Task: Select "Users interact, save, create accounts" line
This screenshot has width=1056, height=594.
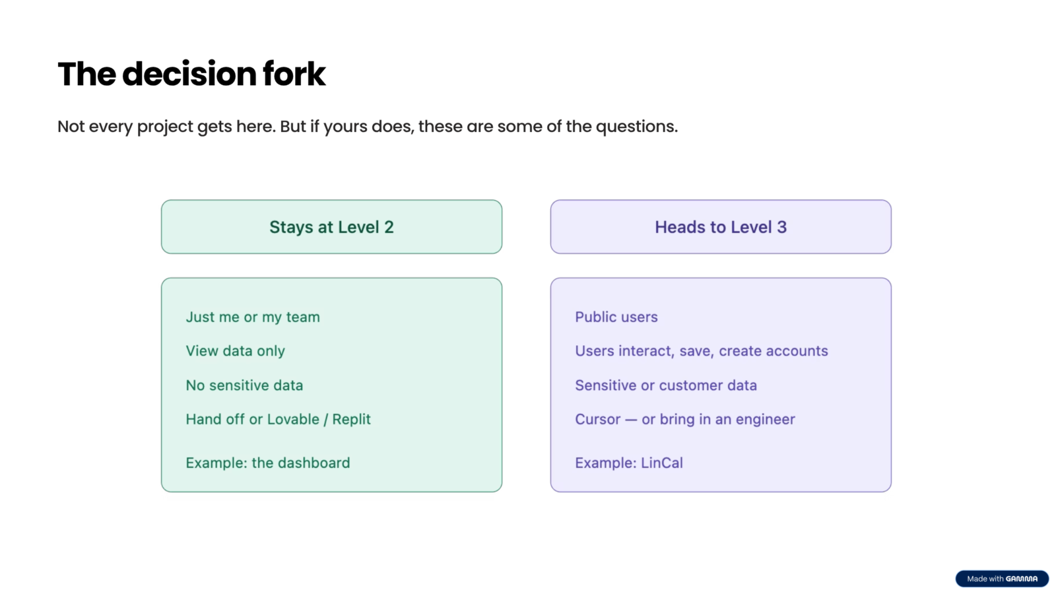Action: [701, 351]
